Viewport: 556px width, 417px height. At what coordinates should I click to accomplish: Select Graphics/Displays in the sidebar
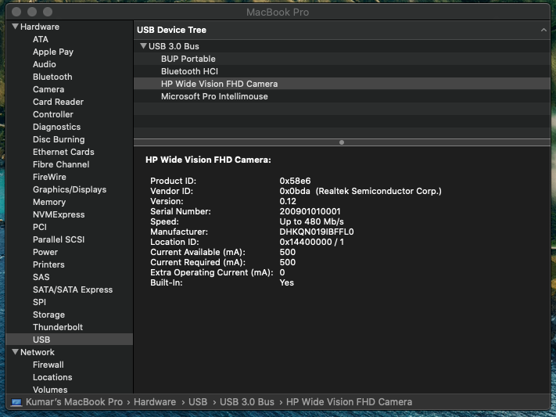70,189
